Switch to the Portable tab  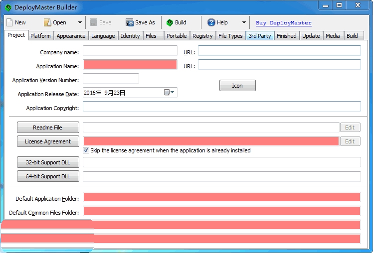[177, 36]
